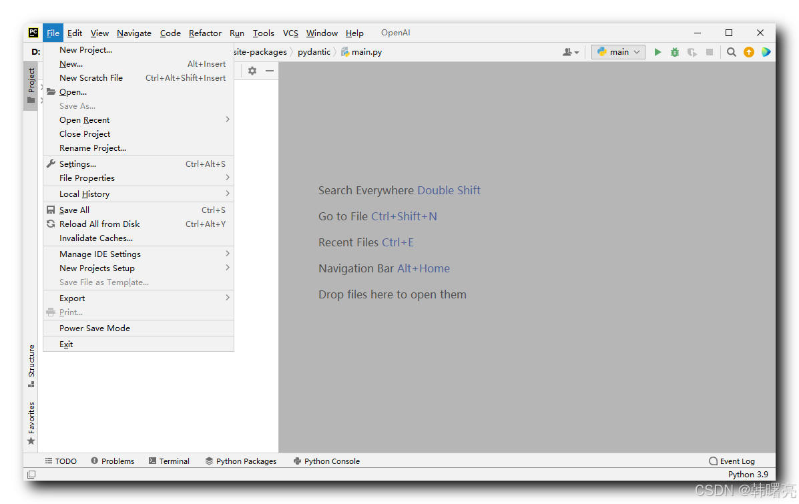Click Python 3.9 interpreter in the status bar
The height and width of the screenshot is (504, 799).
pyautogui.click(x=748, y=475)
